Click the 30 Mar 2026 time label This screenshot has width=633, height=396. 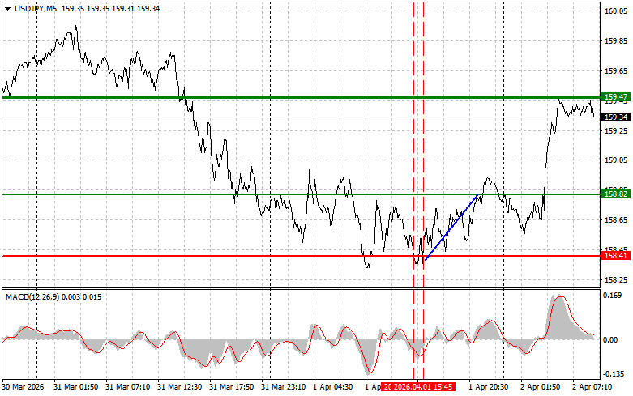pyautogui.click(x=24, y=388)
